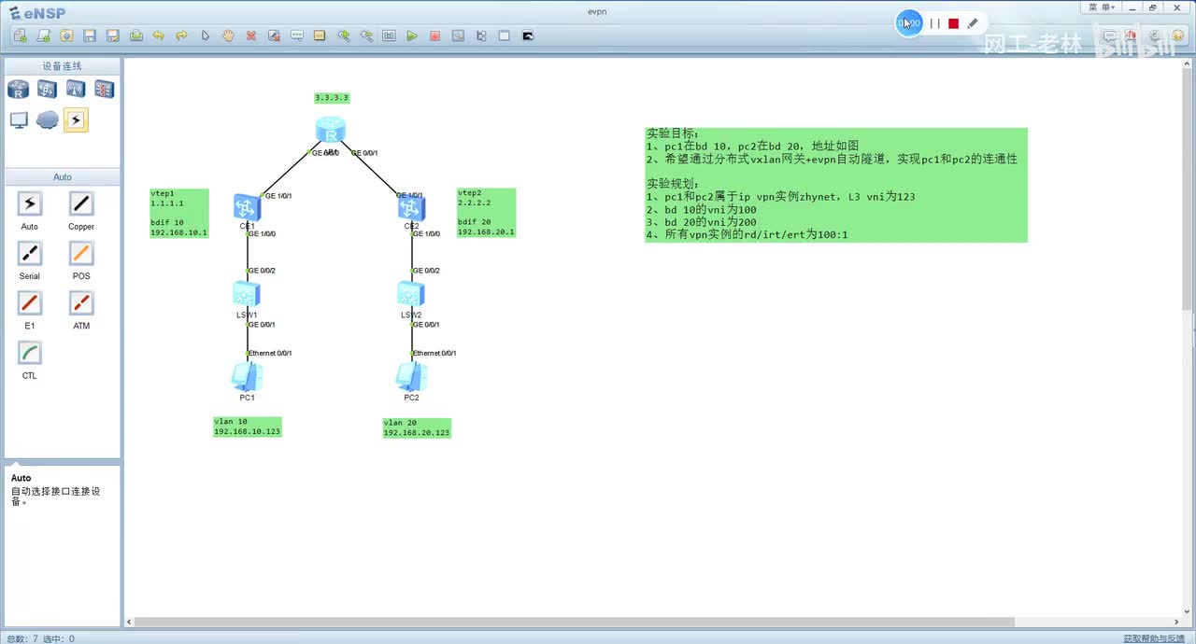The height and width of the screenshot is (644, 1196).
Task: Select the PC terminal device category
Action: pos(19,119)
